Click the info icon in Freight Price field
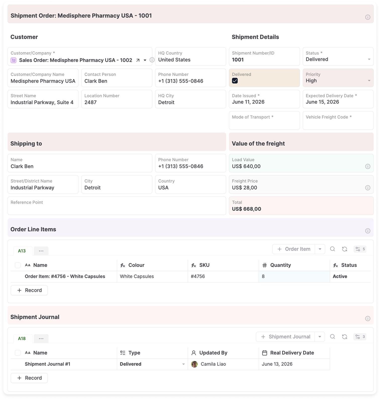This screenshot has width=380, height=399. click(367, 188)
